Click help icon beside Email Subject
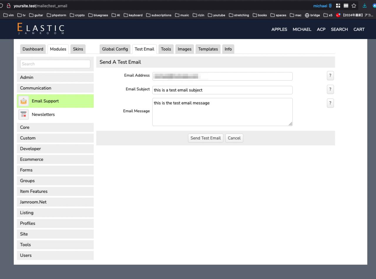This screenshot has width=376, height=279. point(330,89)
